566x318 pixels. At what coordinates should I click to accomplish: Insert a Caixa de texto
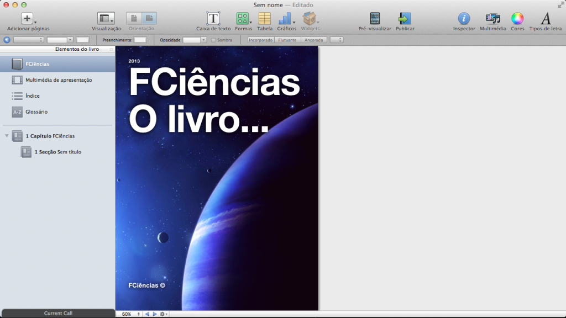tap(213, 18)
